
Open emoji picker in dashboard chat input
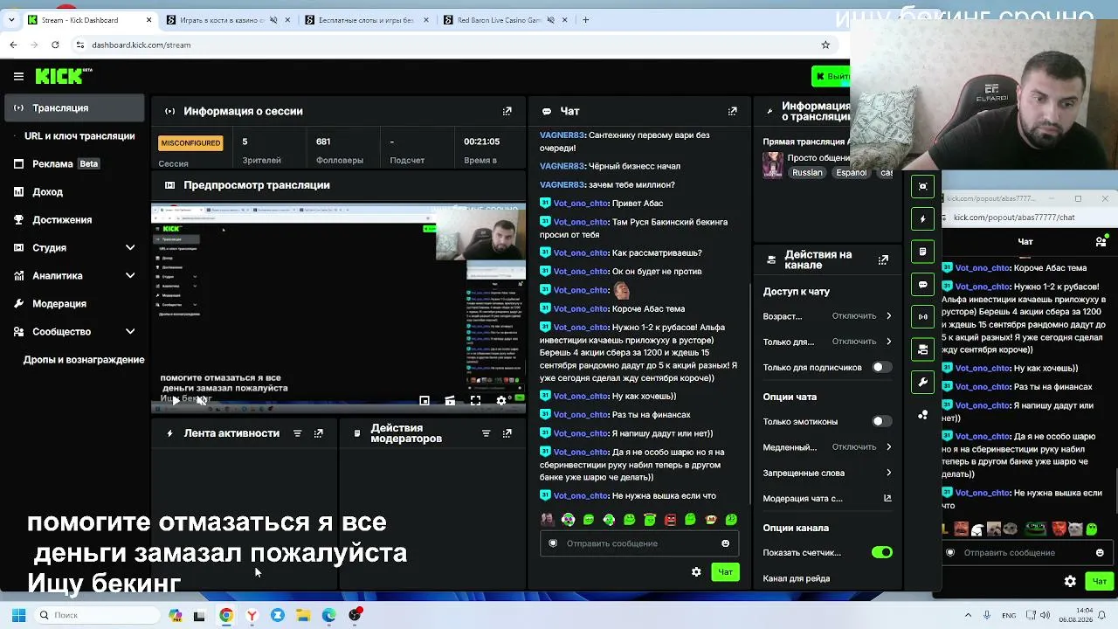tap(725, 543)
